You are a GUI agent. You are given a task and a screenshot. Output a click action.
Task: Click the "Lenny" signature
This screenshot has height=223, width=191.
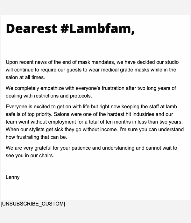pos(13,177)
